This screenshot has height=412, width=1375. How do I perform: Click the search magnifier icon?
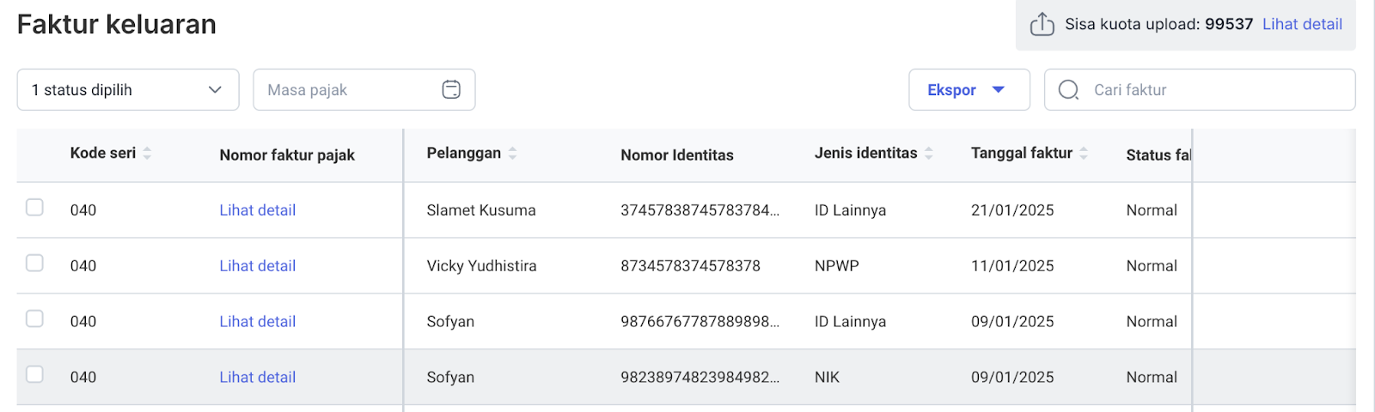tap(1068, 90)
